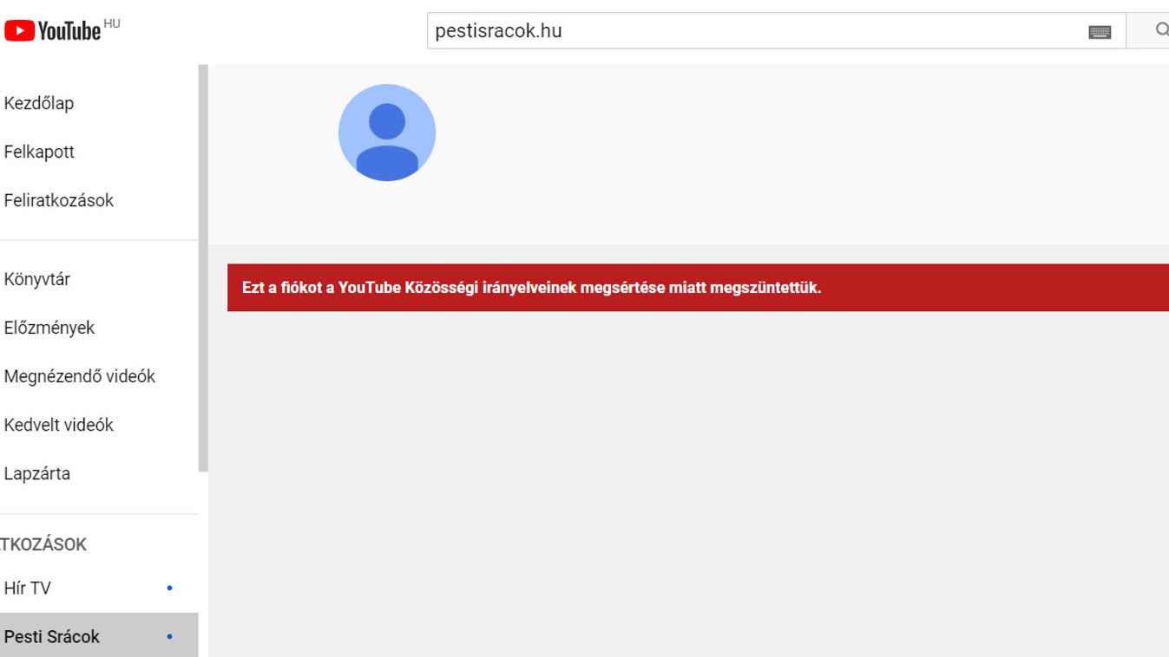1169x657 pixels.
Task: Open Felkapott trending page
Action: 39,152
